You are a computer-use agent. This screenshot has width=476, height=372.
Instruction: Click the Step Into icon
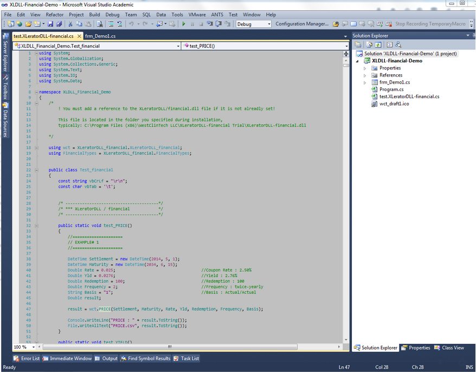pyautogui.click(x=210, y=24)
